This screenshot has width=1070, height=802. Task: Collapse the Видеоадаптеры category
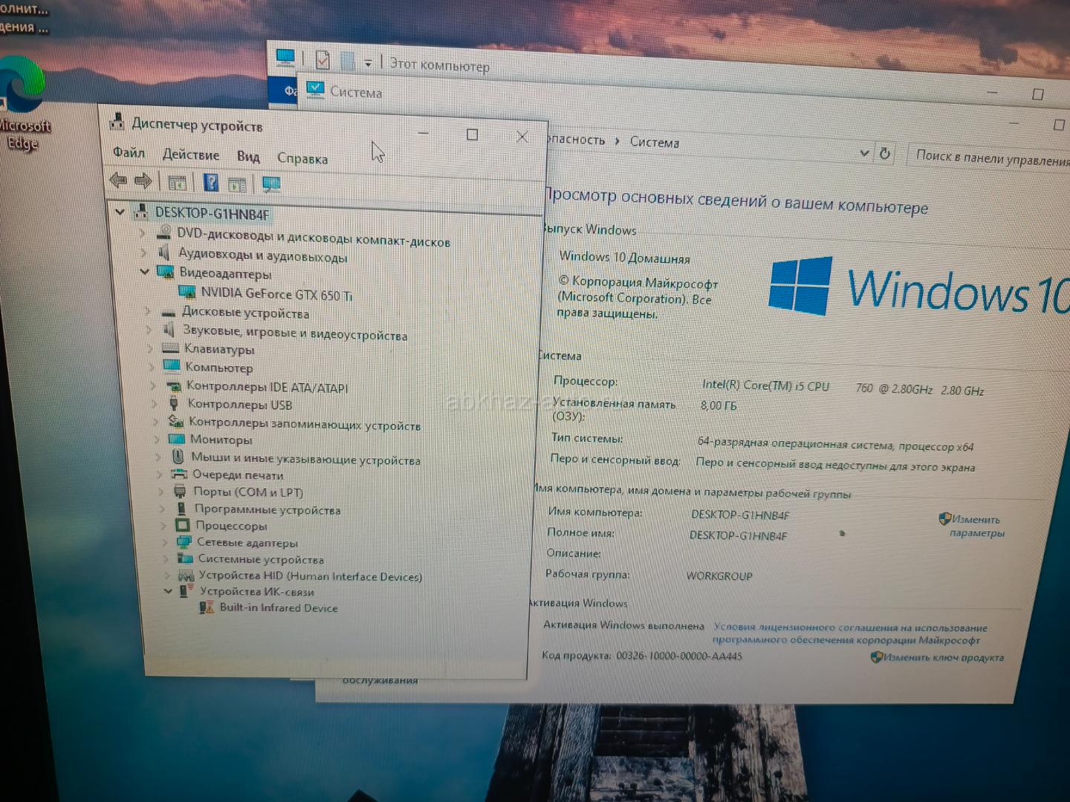click(x=145, y=273)
